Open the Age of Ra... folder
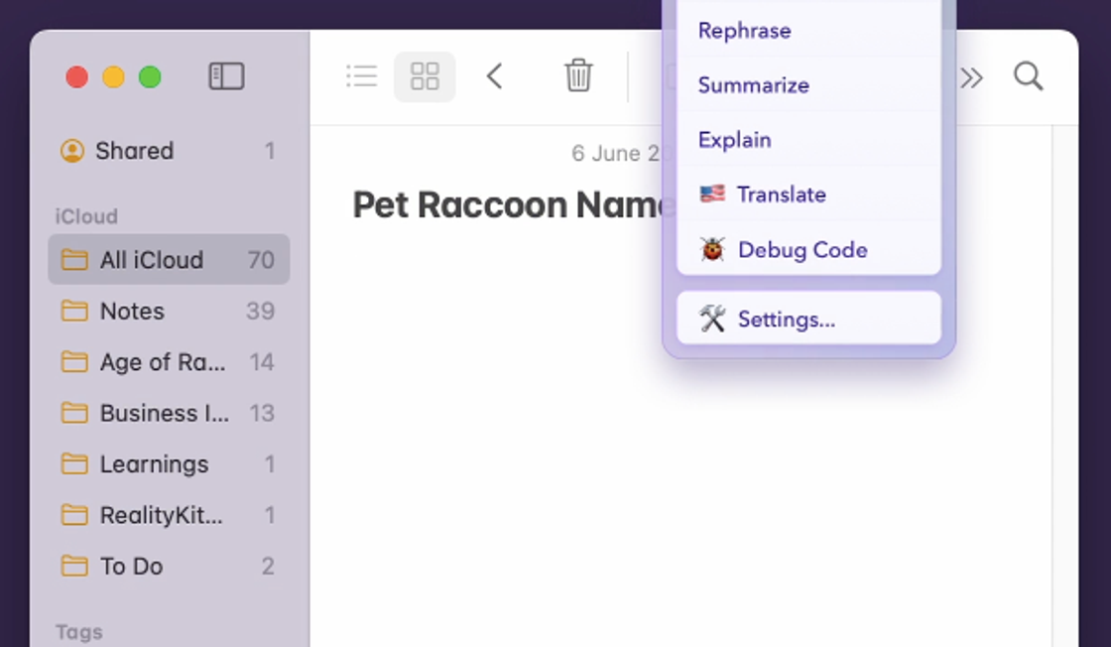Screen dimensions: 1111x647 point(162,362)
